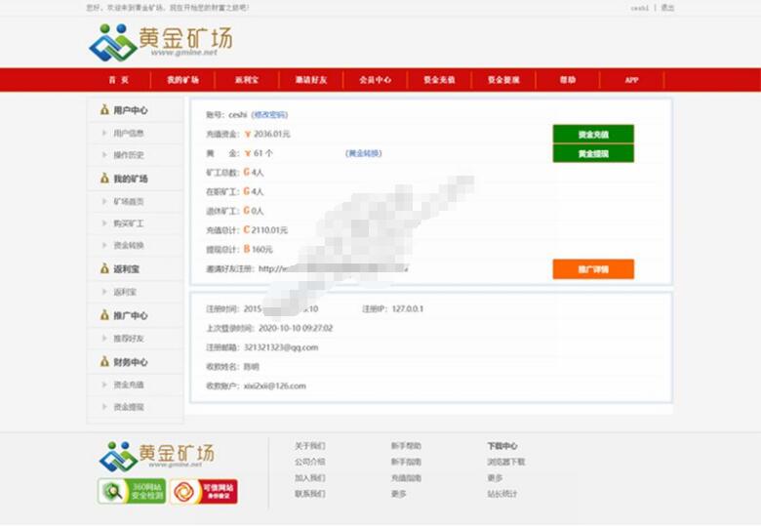Open 公司介绍 in the footer
The image size is (761, 527).
tap(310, 462)
